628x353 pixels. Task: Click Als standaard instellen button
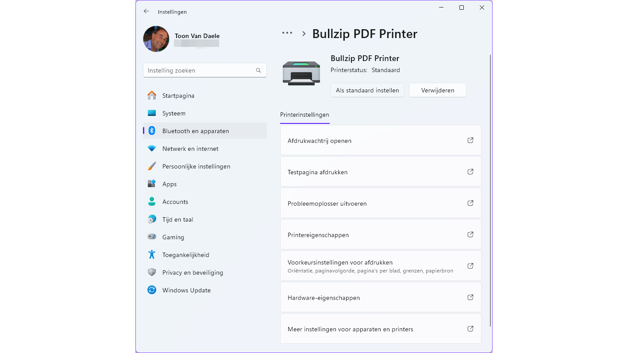point(367,90)
